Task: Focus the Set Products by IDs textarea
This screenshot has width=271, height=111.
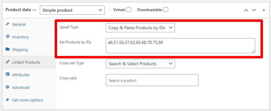Action: click(x=181, y=46)
